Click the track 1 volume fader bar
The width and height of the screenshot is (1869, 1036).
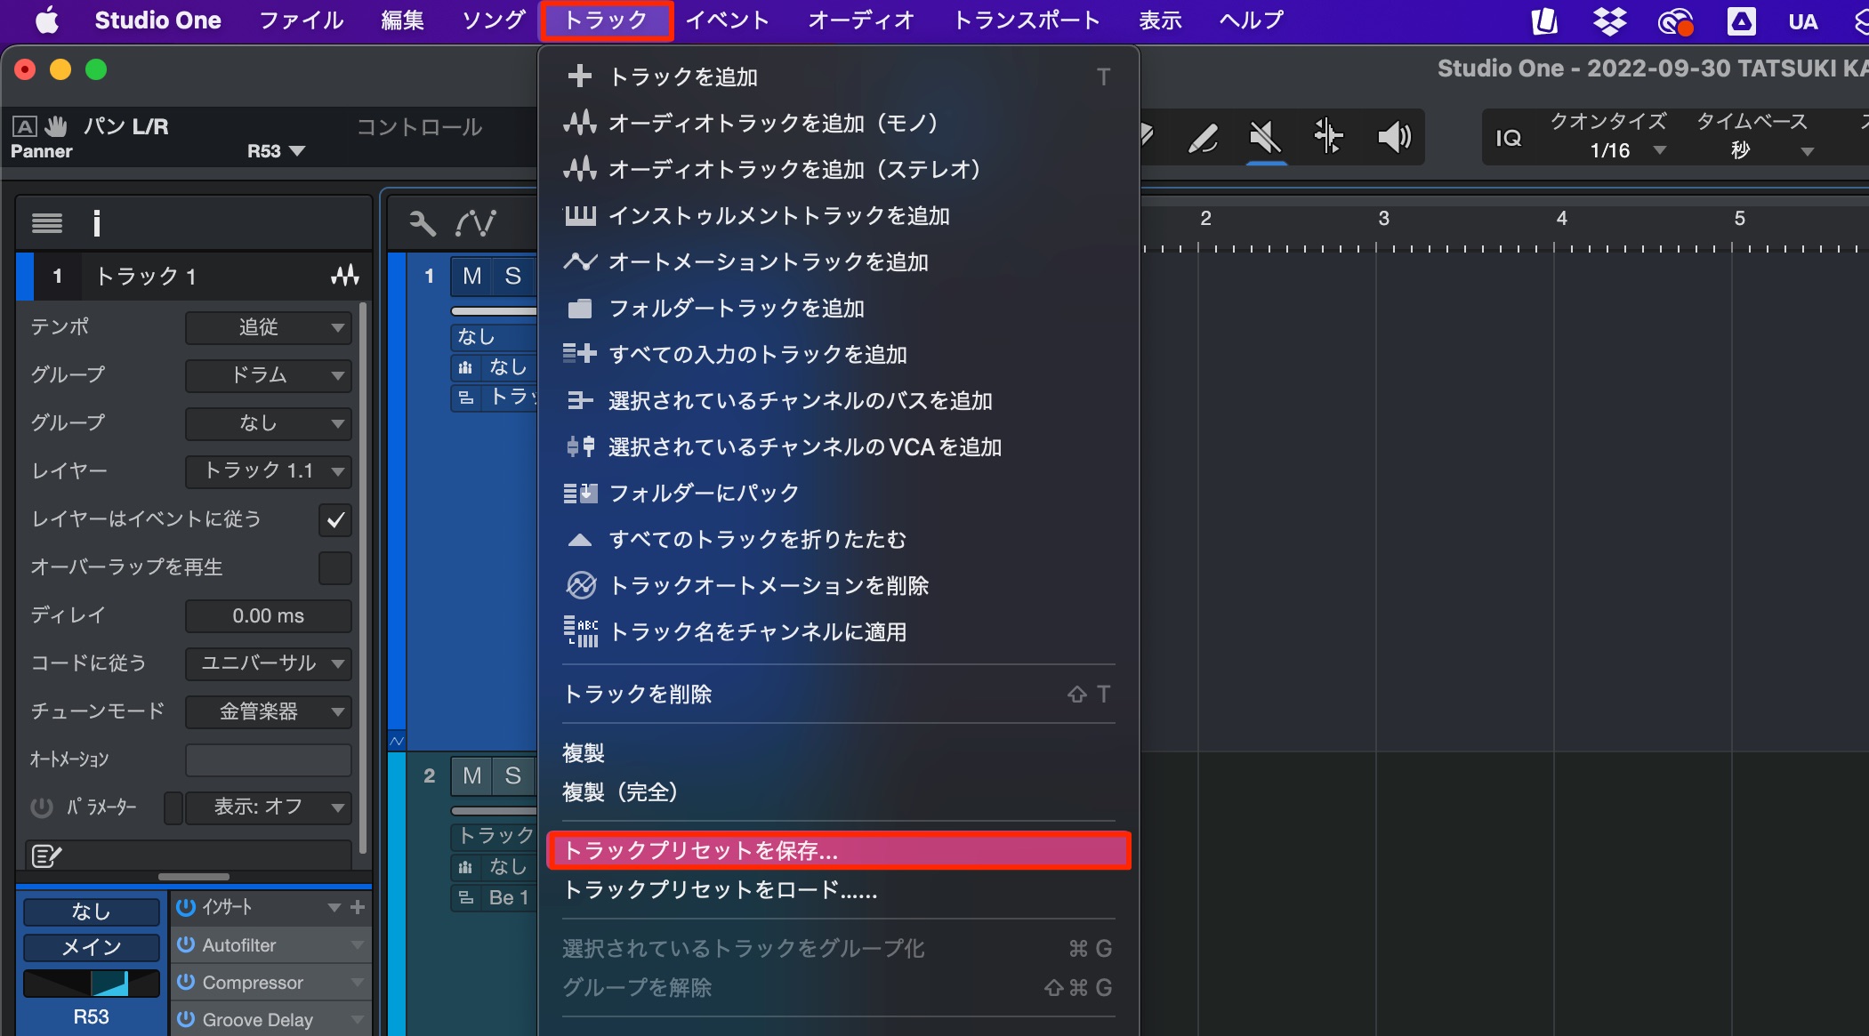[x=494, y=311]
